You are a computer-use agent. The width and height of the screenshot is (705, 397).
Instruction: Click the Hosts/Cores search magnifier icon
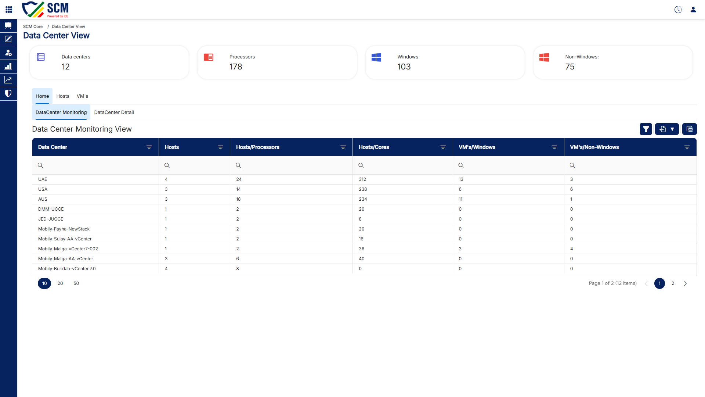point(361,165)
